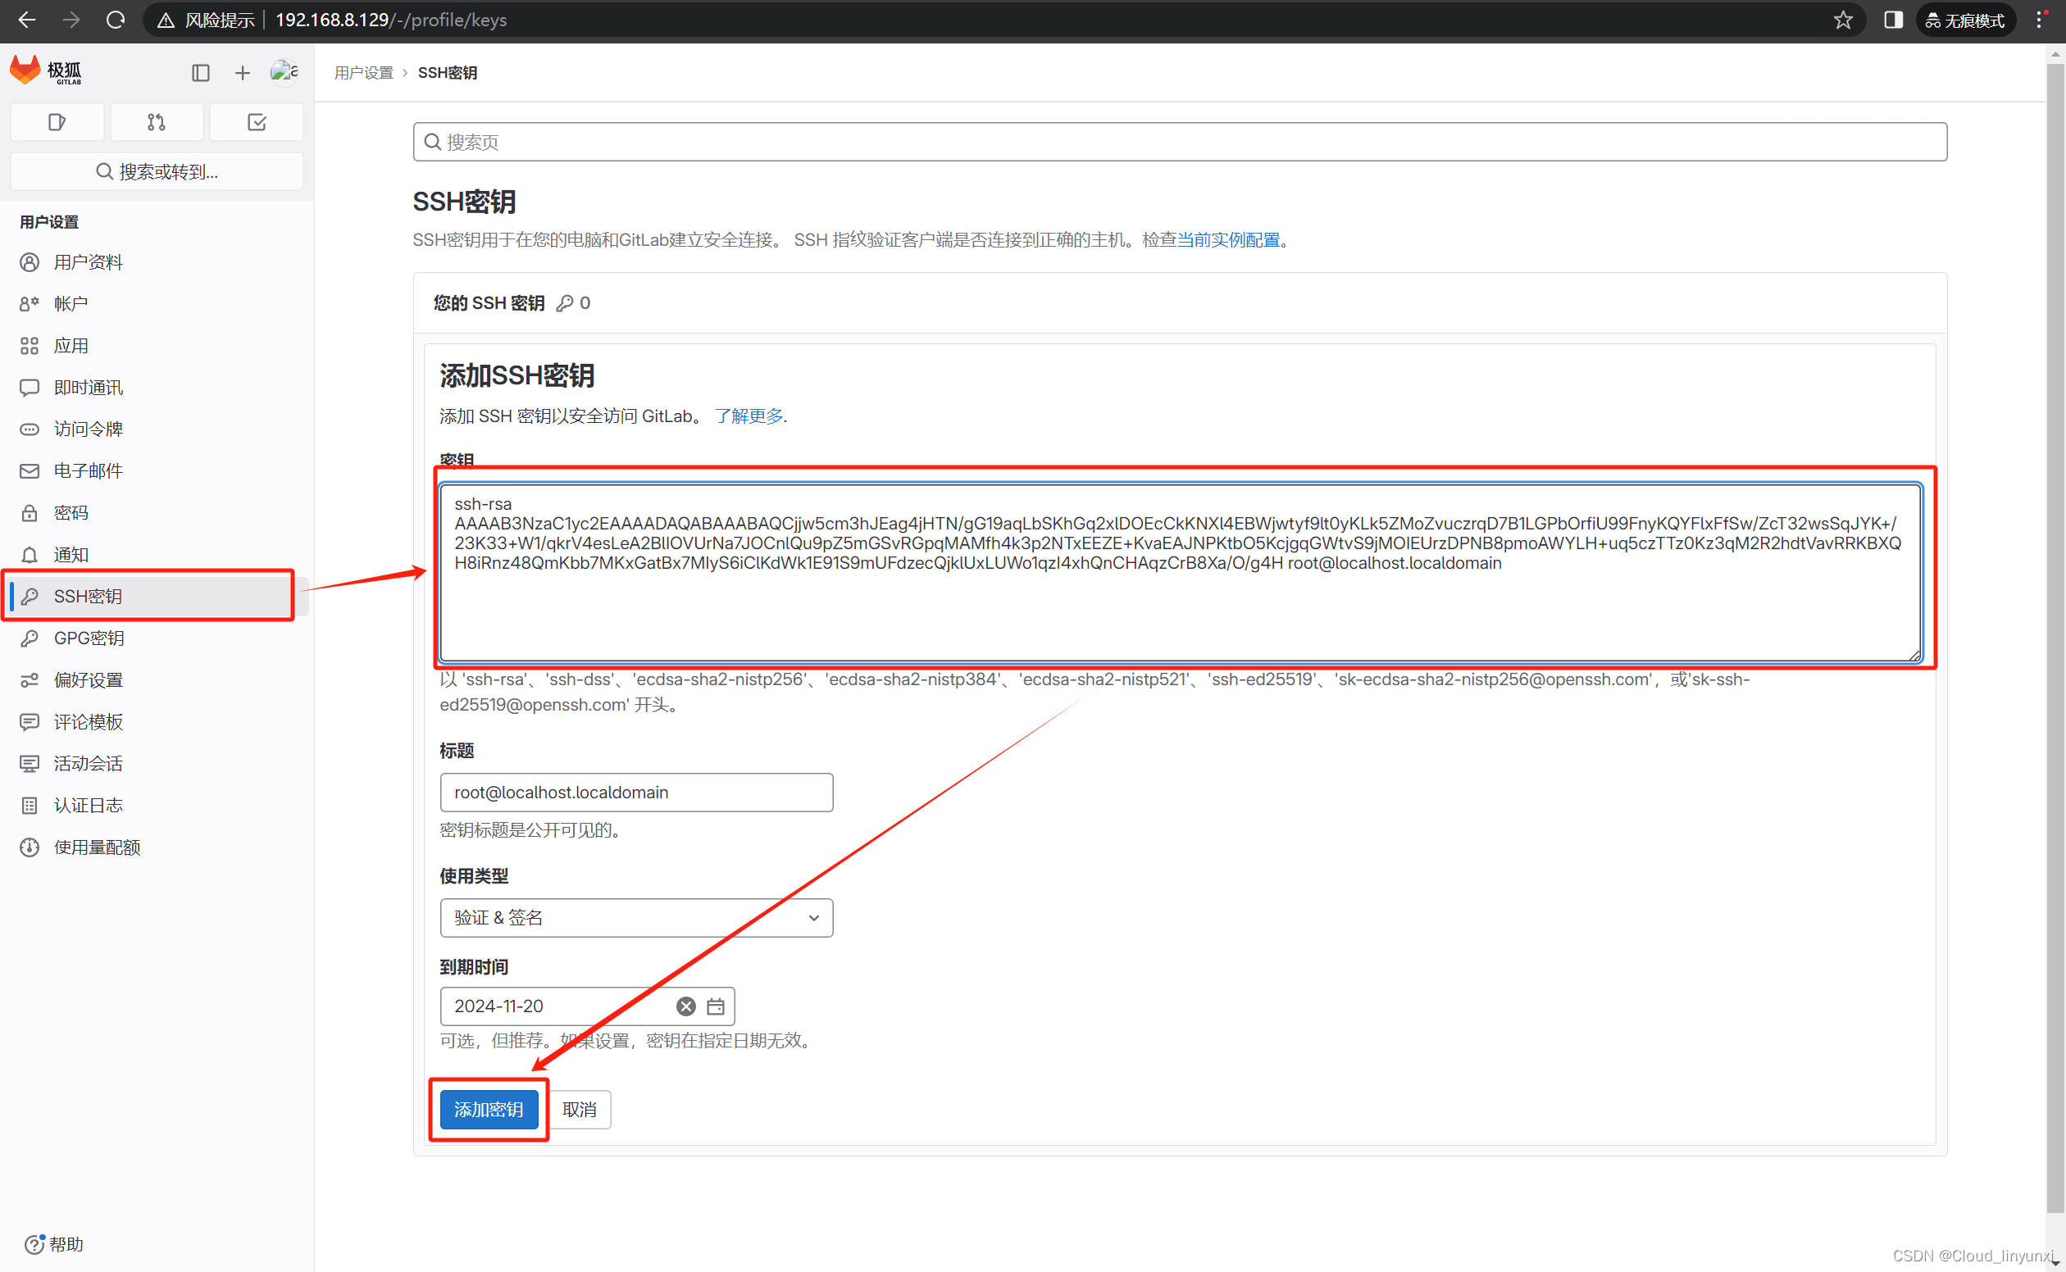Click the blue Add Key button

point(488,1110)
